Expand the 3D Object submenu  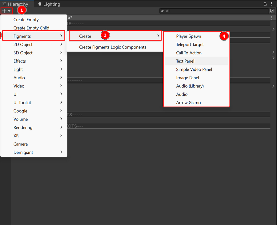(x=34, y=53)
